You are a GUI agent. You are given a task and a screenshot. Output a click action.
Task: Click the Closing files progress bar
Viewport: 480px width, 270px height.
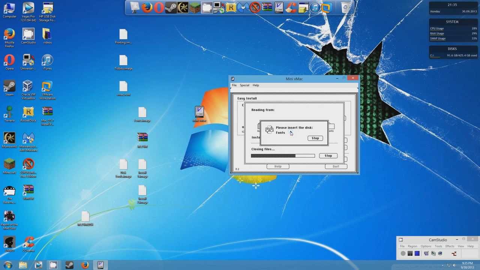283,156
